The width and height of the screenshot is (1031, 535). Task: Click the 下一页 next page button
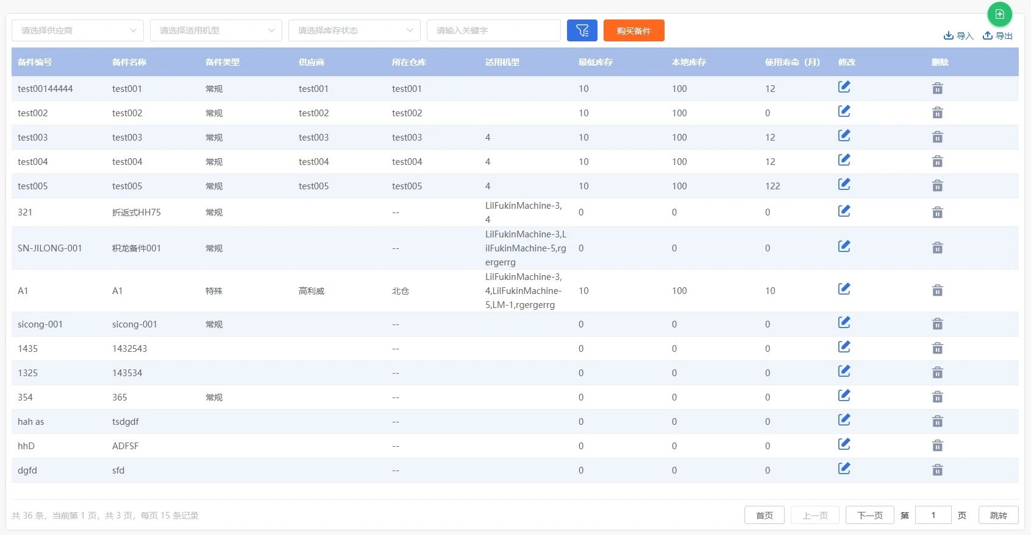[870, 516]
